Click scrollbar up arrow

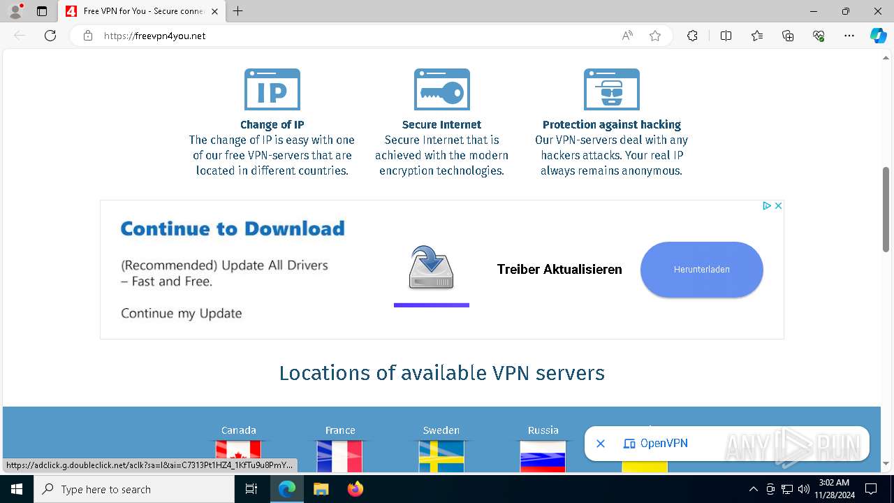[x=886, y=59]
